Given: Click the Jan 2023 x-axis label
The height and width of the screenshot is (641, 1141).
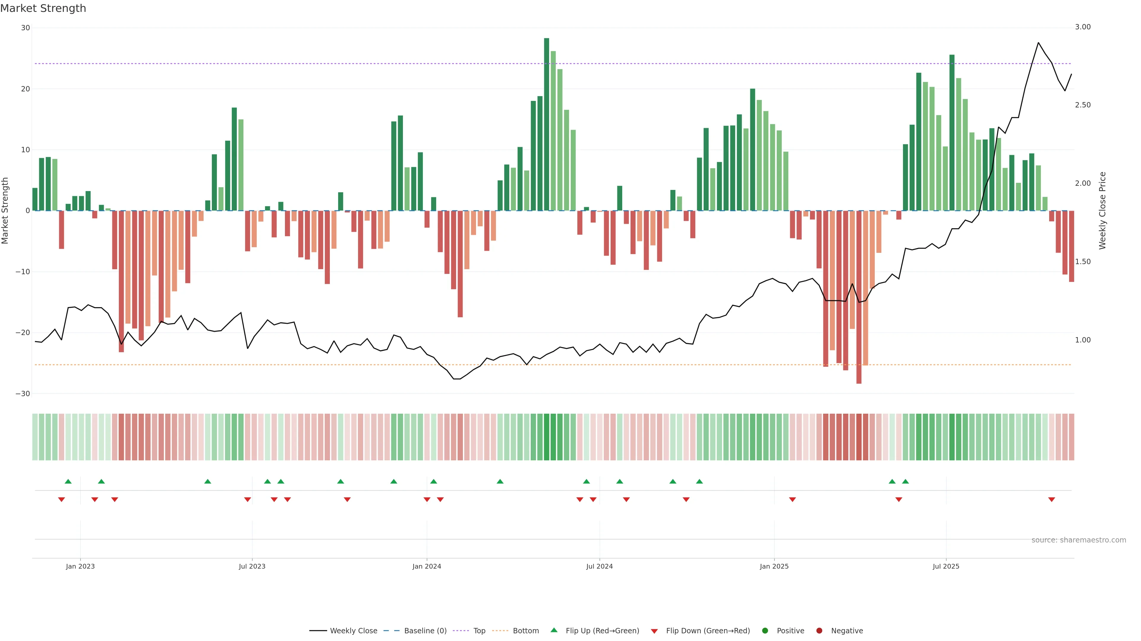Looking at the screenshot, I should 80,566.
